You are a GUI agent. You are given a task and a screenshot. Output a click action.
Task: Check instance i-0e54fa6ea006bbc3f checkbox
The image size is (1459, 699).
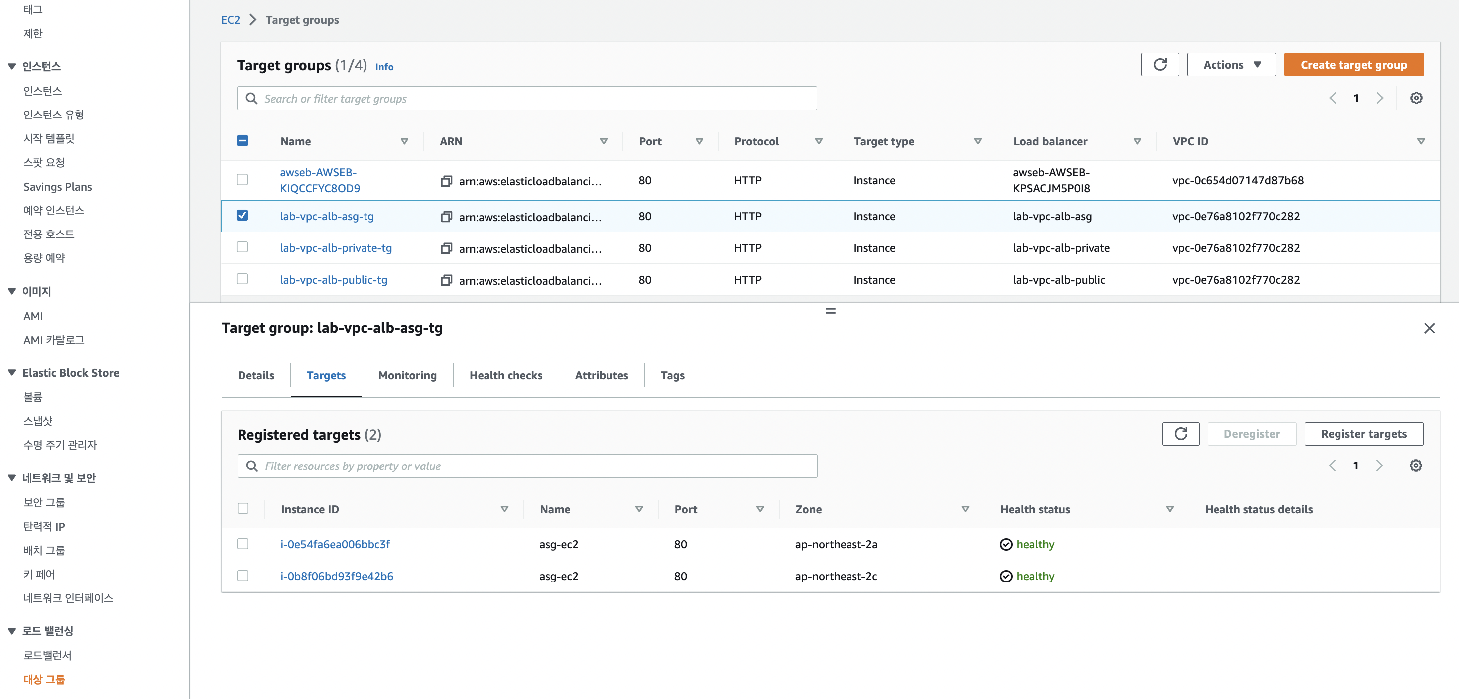tap(243, 544)
